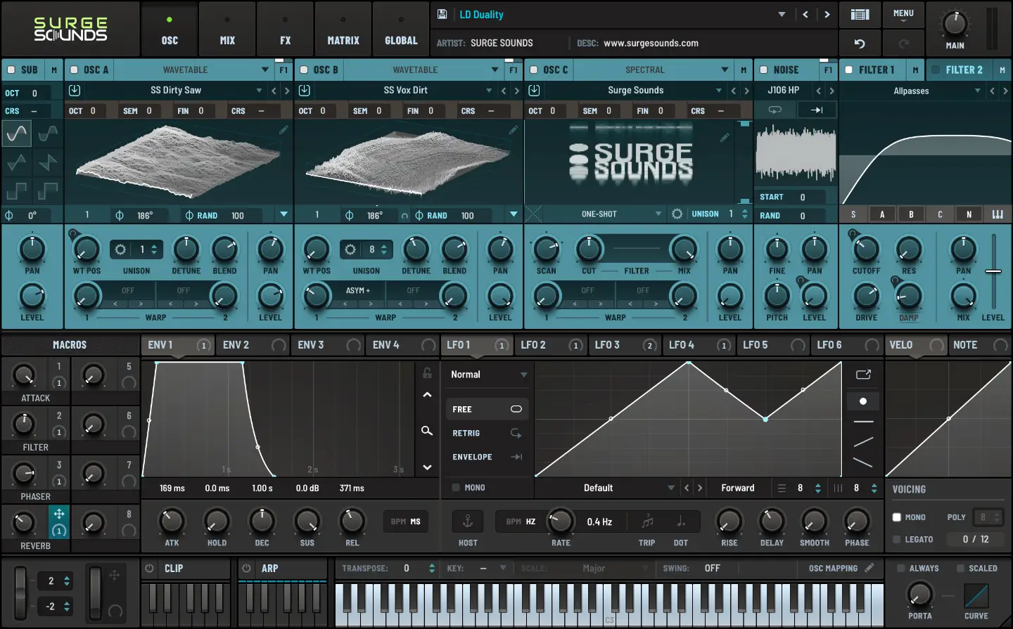Toggle envelope BPM MS time button
Image resolution: width=1013 pixels, height=629 pixels.
[x=406, y=521]
